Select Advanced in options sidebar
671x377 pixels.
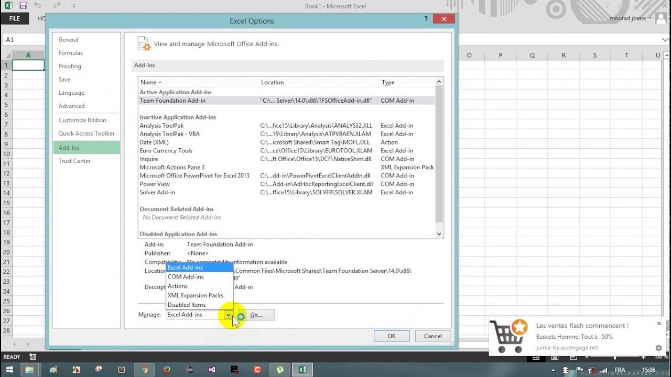(x=86, y=106)
